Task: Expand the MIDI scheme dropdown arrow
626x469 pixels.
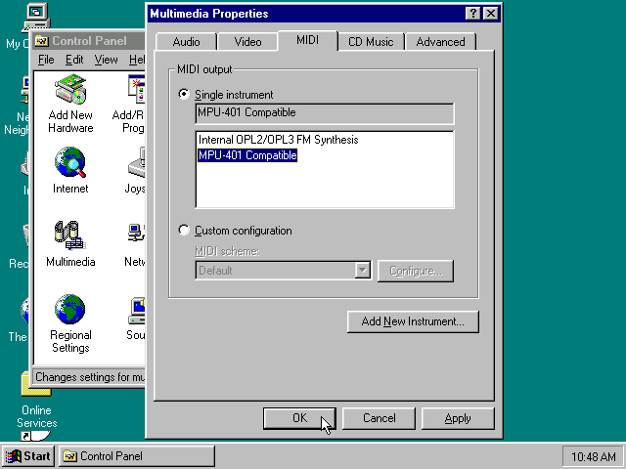Action: coord(363,271)
